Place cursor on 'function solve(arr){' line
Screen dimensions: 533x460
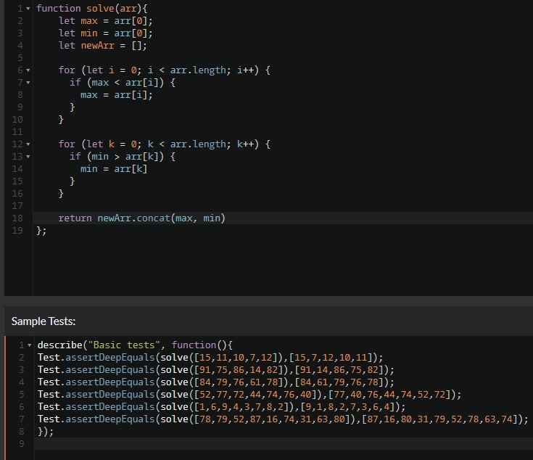(x=92, y=9)
